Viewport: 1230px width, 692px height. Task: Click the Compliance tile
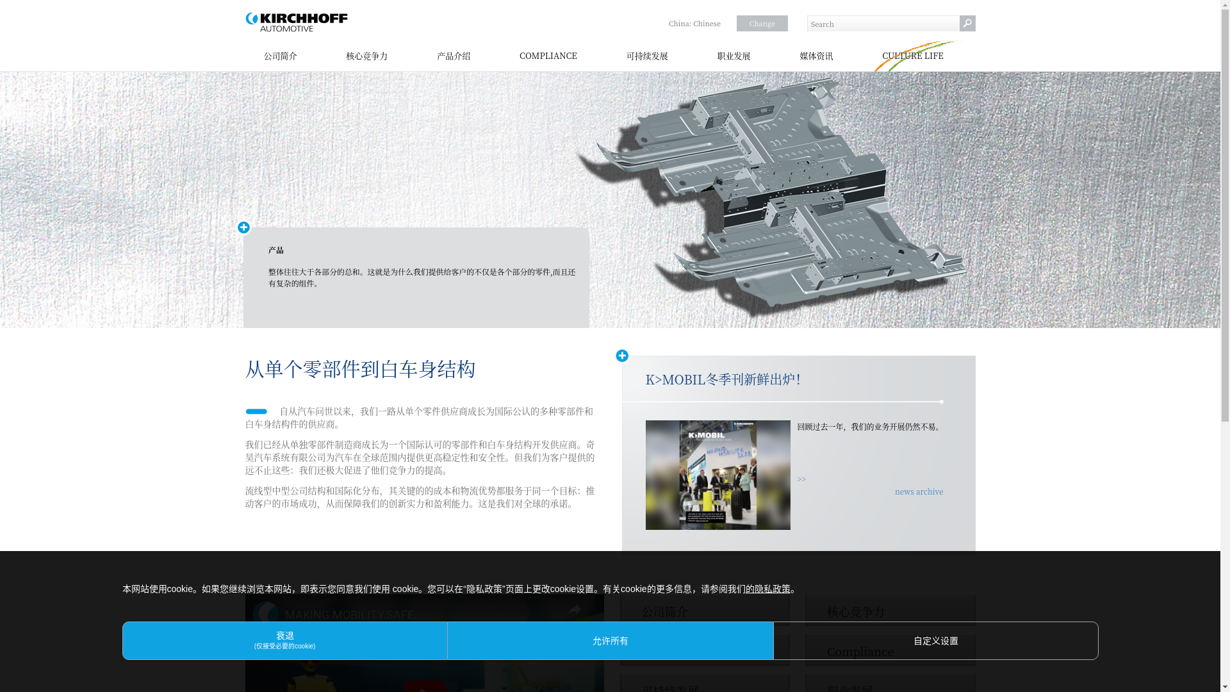coord(890,651)
